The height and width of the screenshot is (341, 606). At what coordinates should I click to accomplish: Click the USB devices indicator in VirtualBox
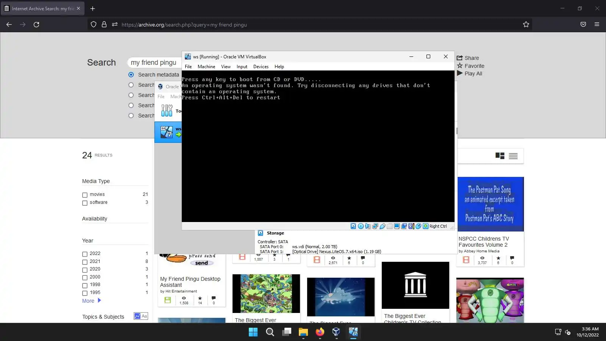[x=382, y=226]
